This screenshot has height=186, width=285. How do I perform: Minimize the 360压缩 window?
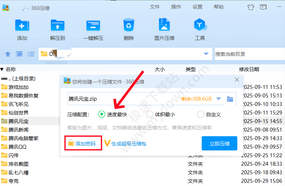279,7
